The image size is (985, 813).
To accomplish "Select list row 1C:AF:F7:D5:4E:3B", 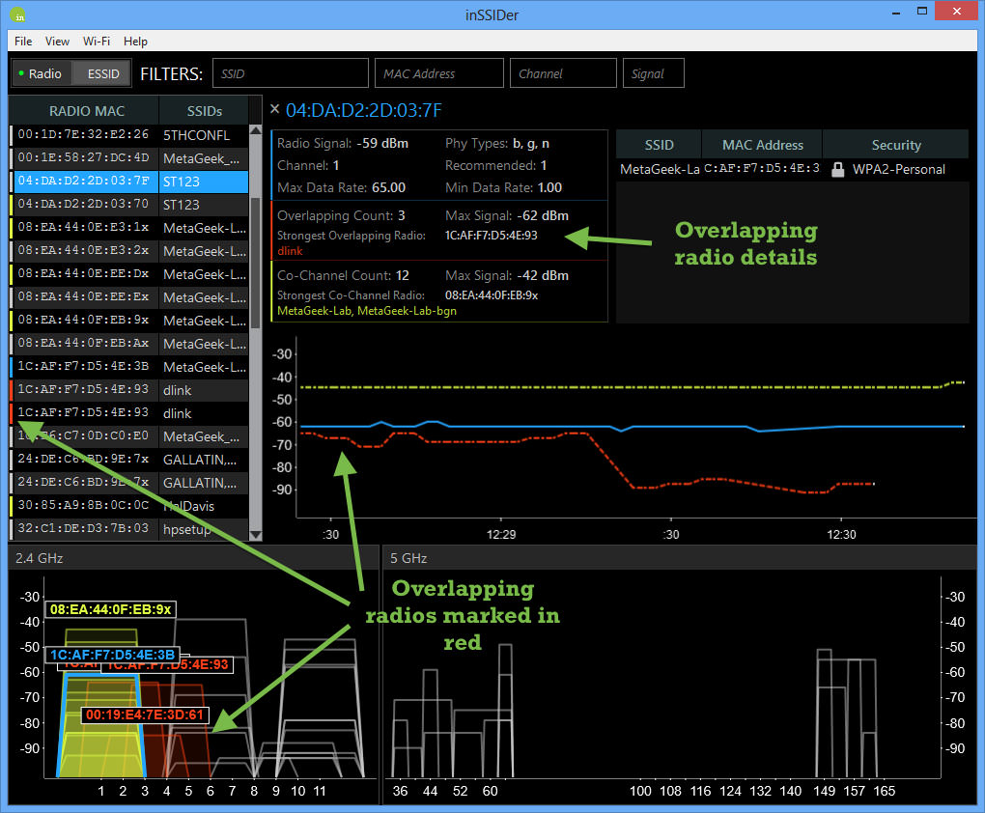I will (x=129, y=367).
